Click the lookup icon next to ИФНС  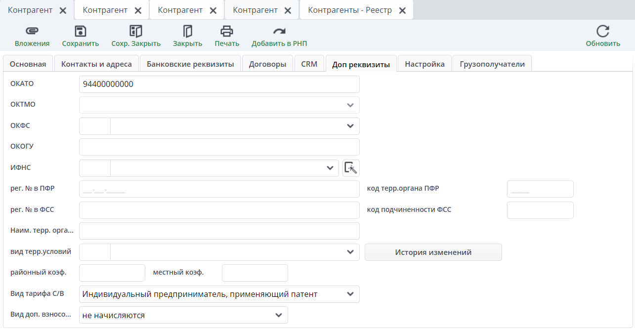click(351, 168)
